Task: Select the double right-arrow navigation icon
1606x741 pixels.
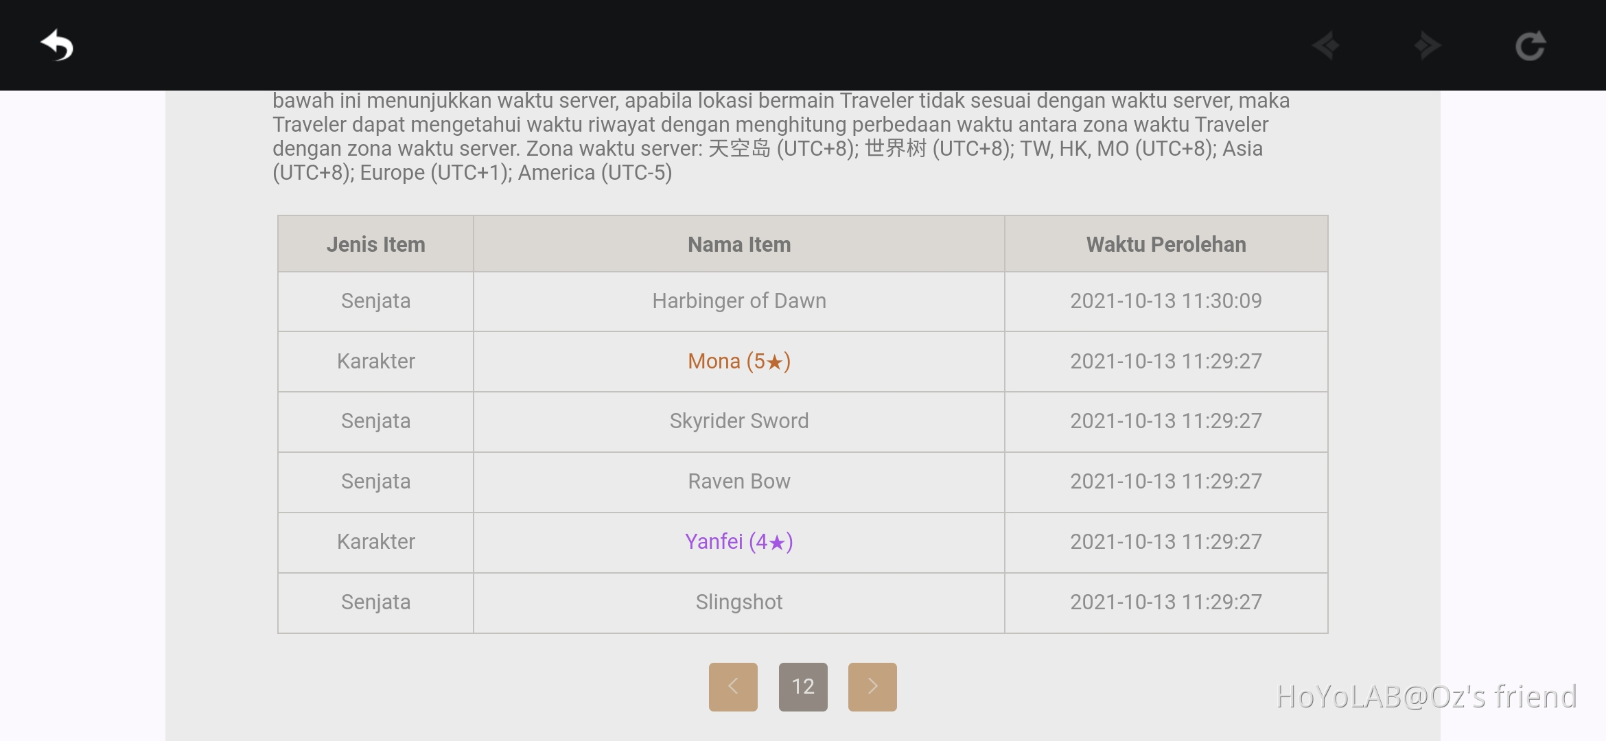Action: click(1429, 45)
